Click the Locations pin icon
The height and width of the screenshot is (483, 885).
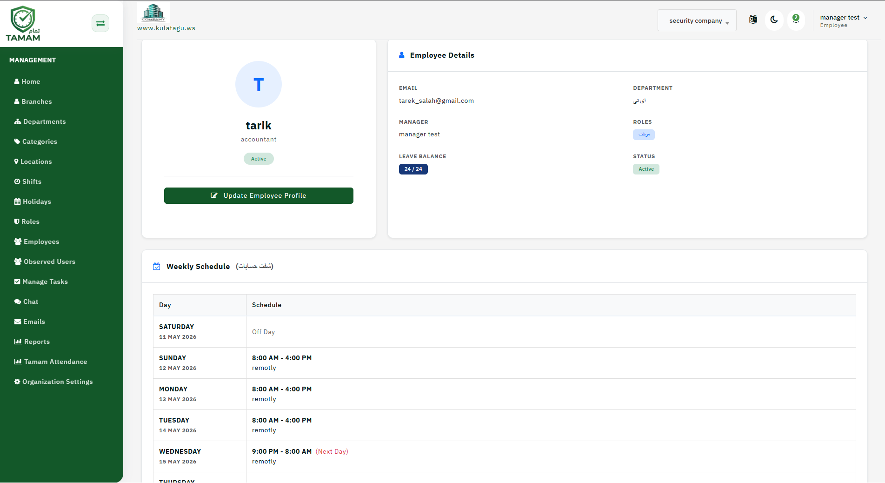click(x=16, y=161)
